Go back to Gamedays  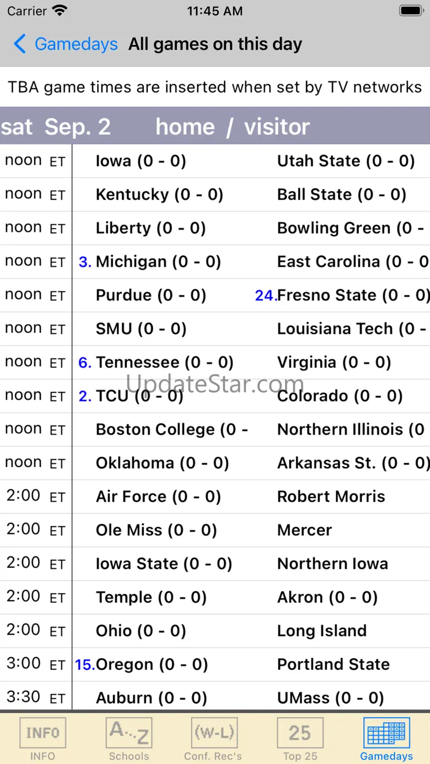coord(76,44)
